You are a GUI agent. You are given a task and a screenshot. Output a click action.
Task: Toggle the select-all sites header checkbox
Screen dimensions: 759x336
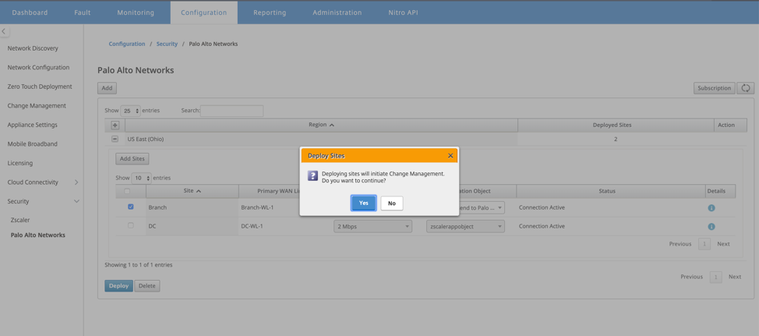coord(127,191)
